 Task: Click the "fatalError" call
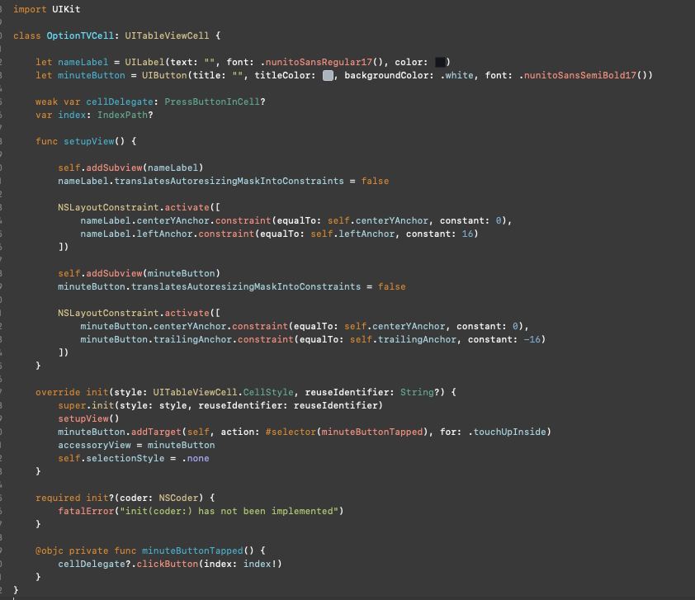pyautogui.click(x=86, y=512)
